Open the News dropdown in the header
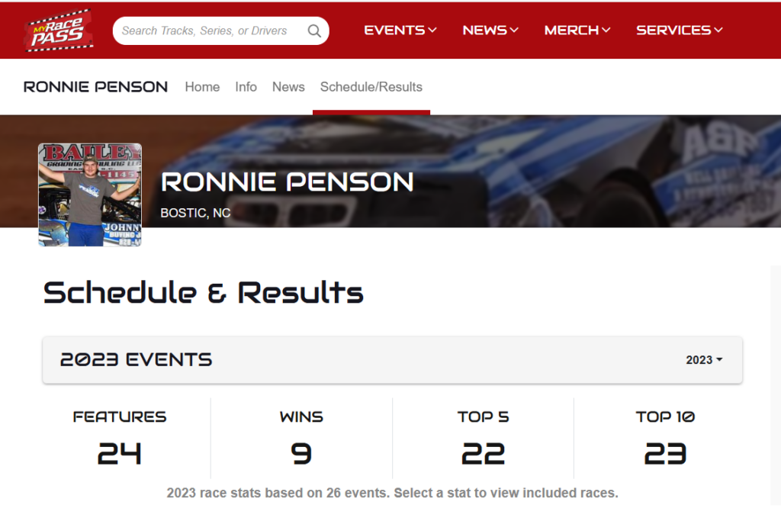 [x=490, y=31]
